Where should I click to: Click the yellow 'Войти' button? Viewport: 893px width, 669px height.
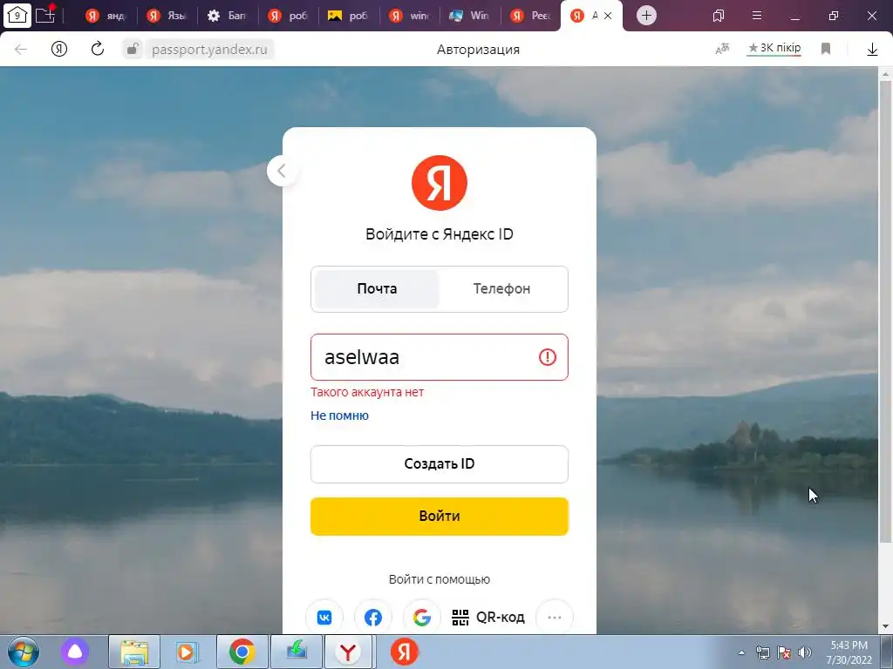click(440, 517)
